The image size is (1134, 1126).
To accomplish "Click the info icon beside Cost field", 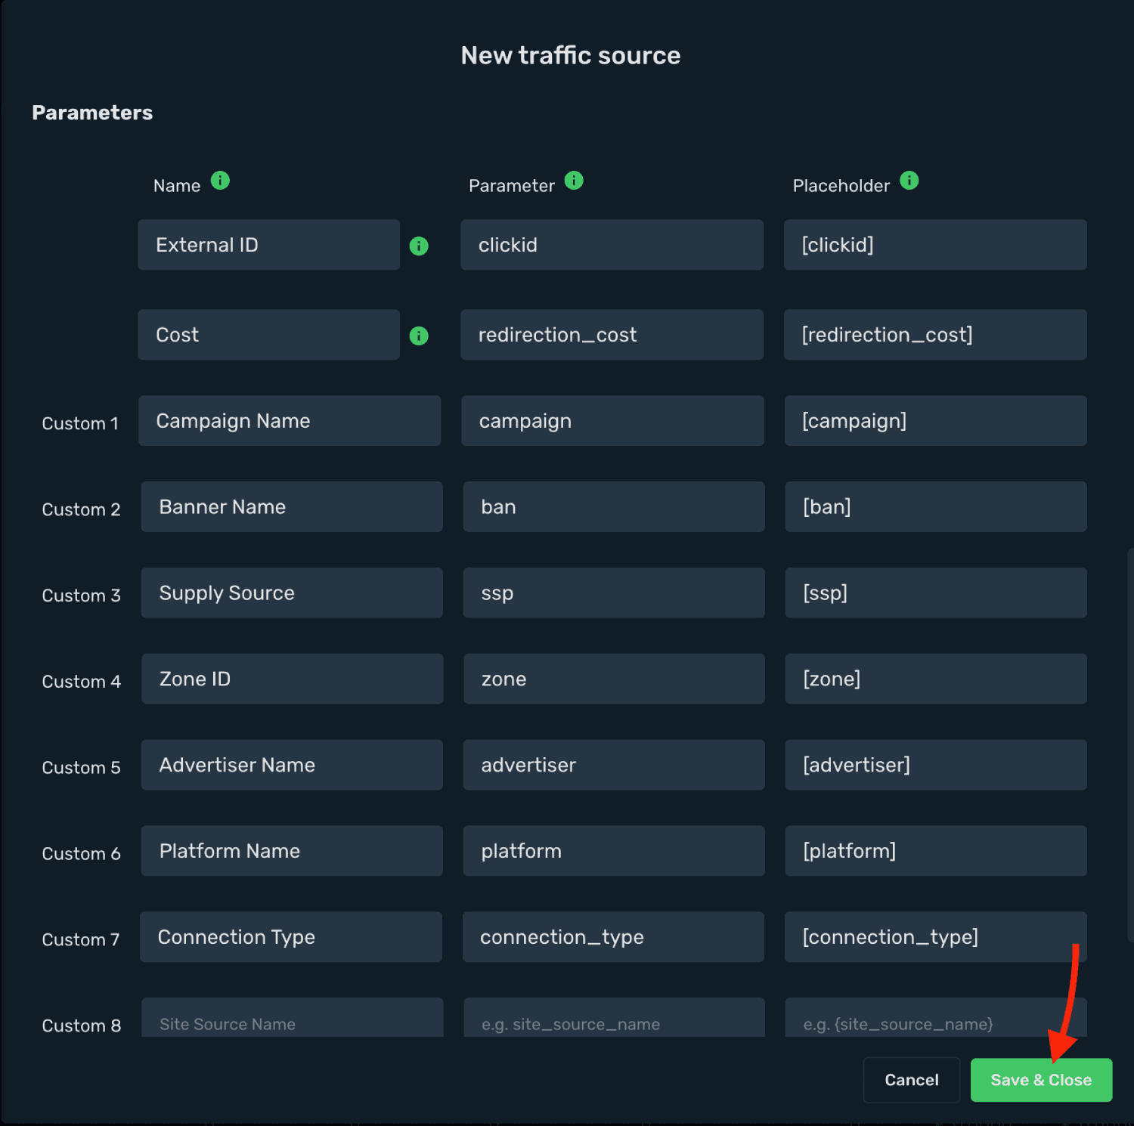I will pyautogui.click(x=419, y=336).
